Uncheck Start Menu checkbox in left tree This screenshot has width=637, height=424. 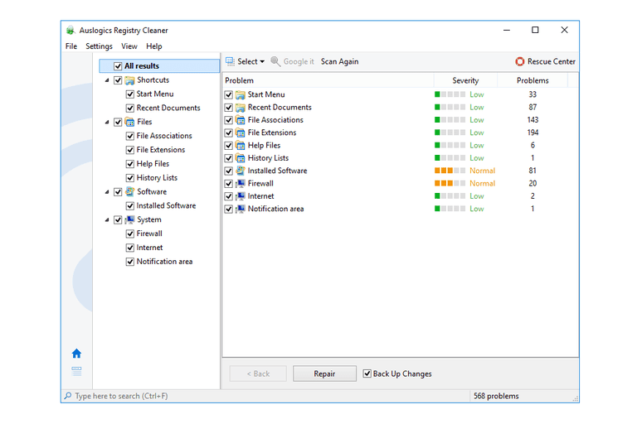130,94
